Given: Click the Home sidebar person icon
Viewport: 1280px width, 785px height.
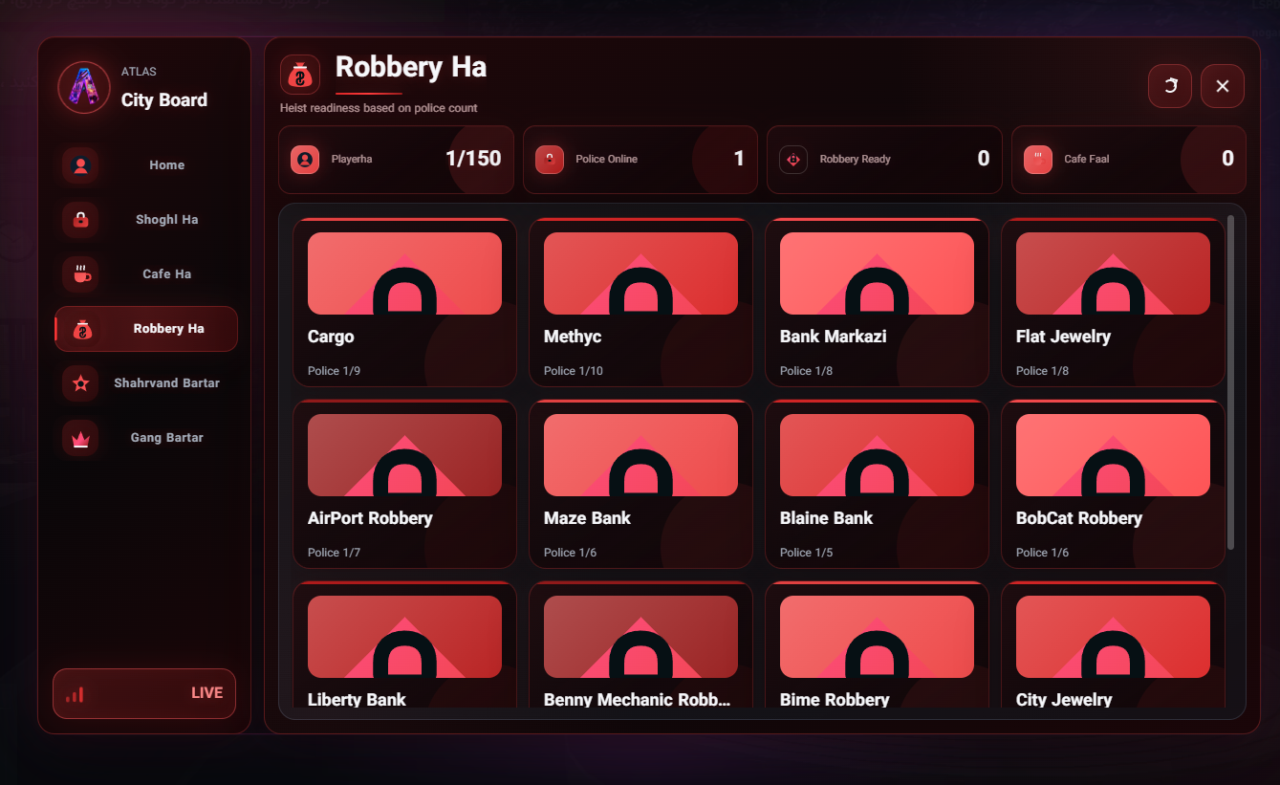Looking at the screenshot, I should pos(80,165).
